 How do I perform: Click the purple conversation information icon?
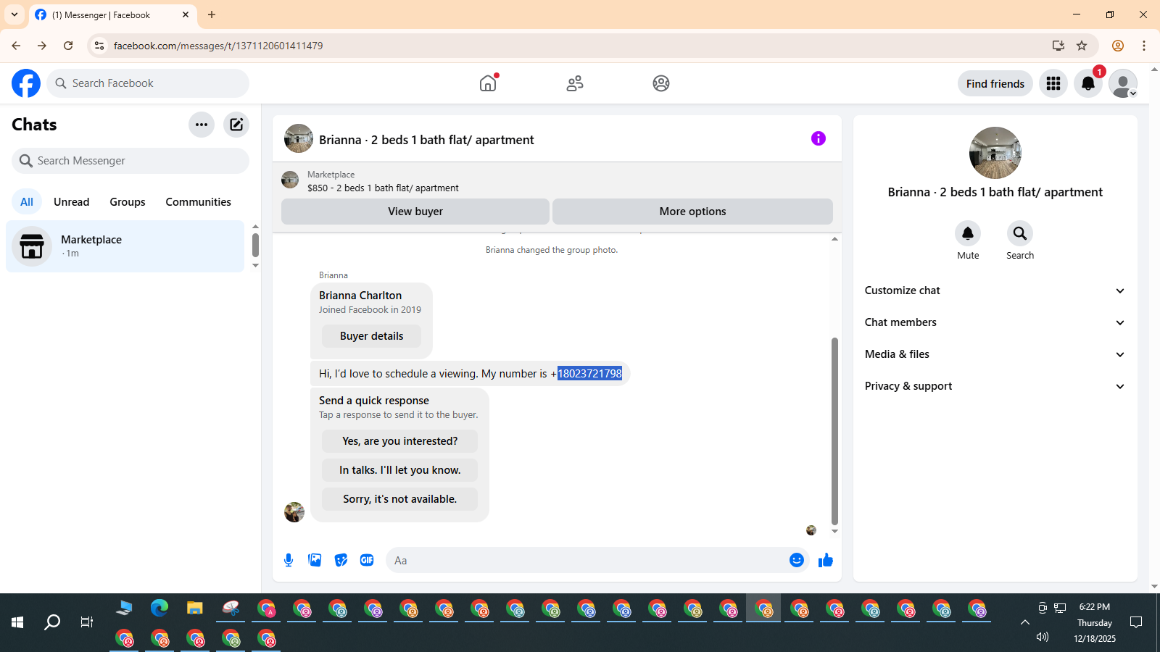[819, 138]
